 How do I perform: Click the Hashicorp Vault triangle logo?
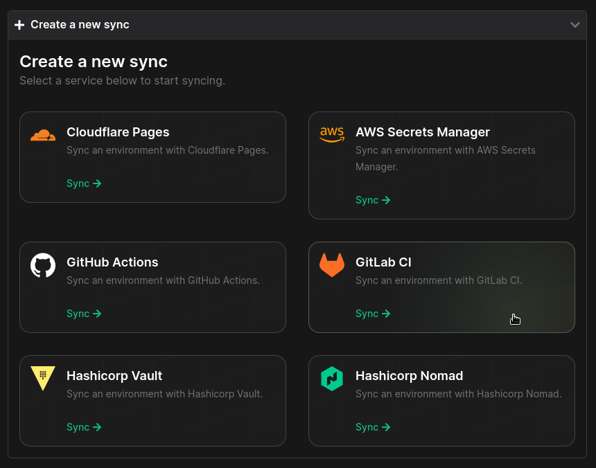pos(43,378)
